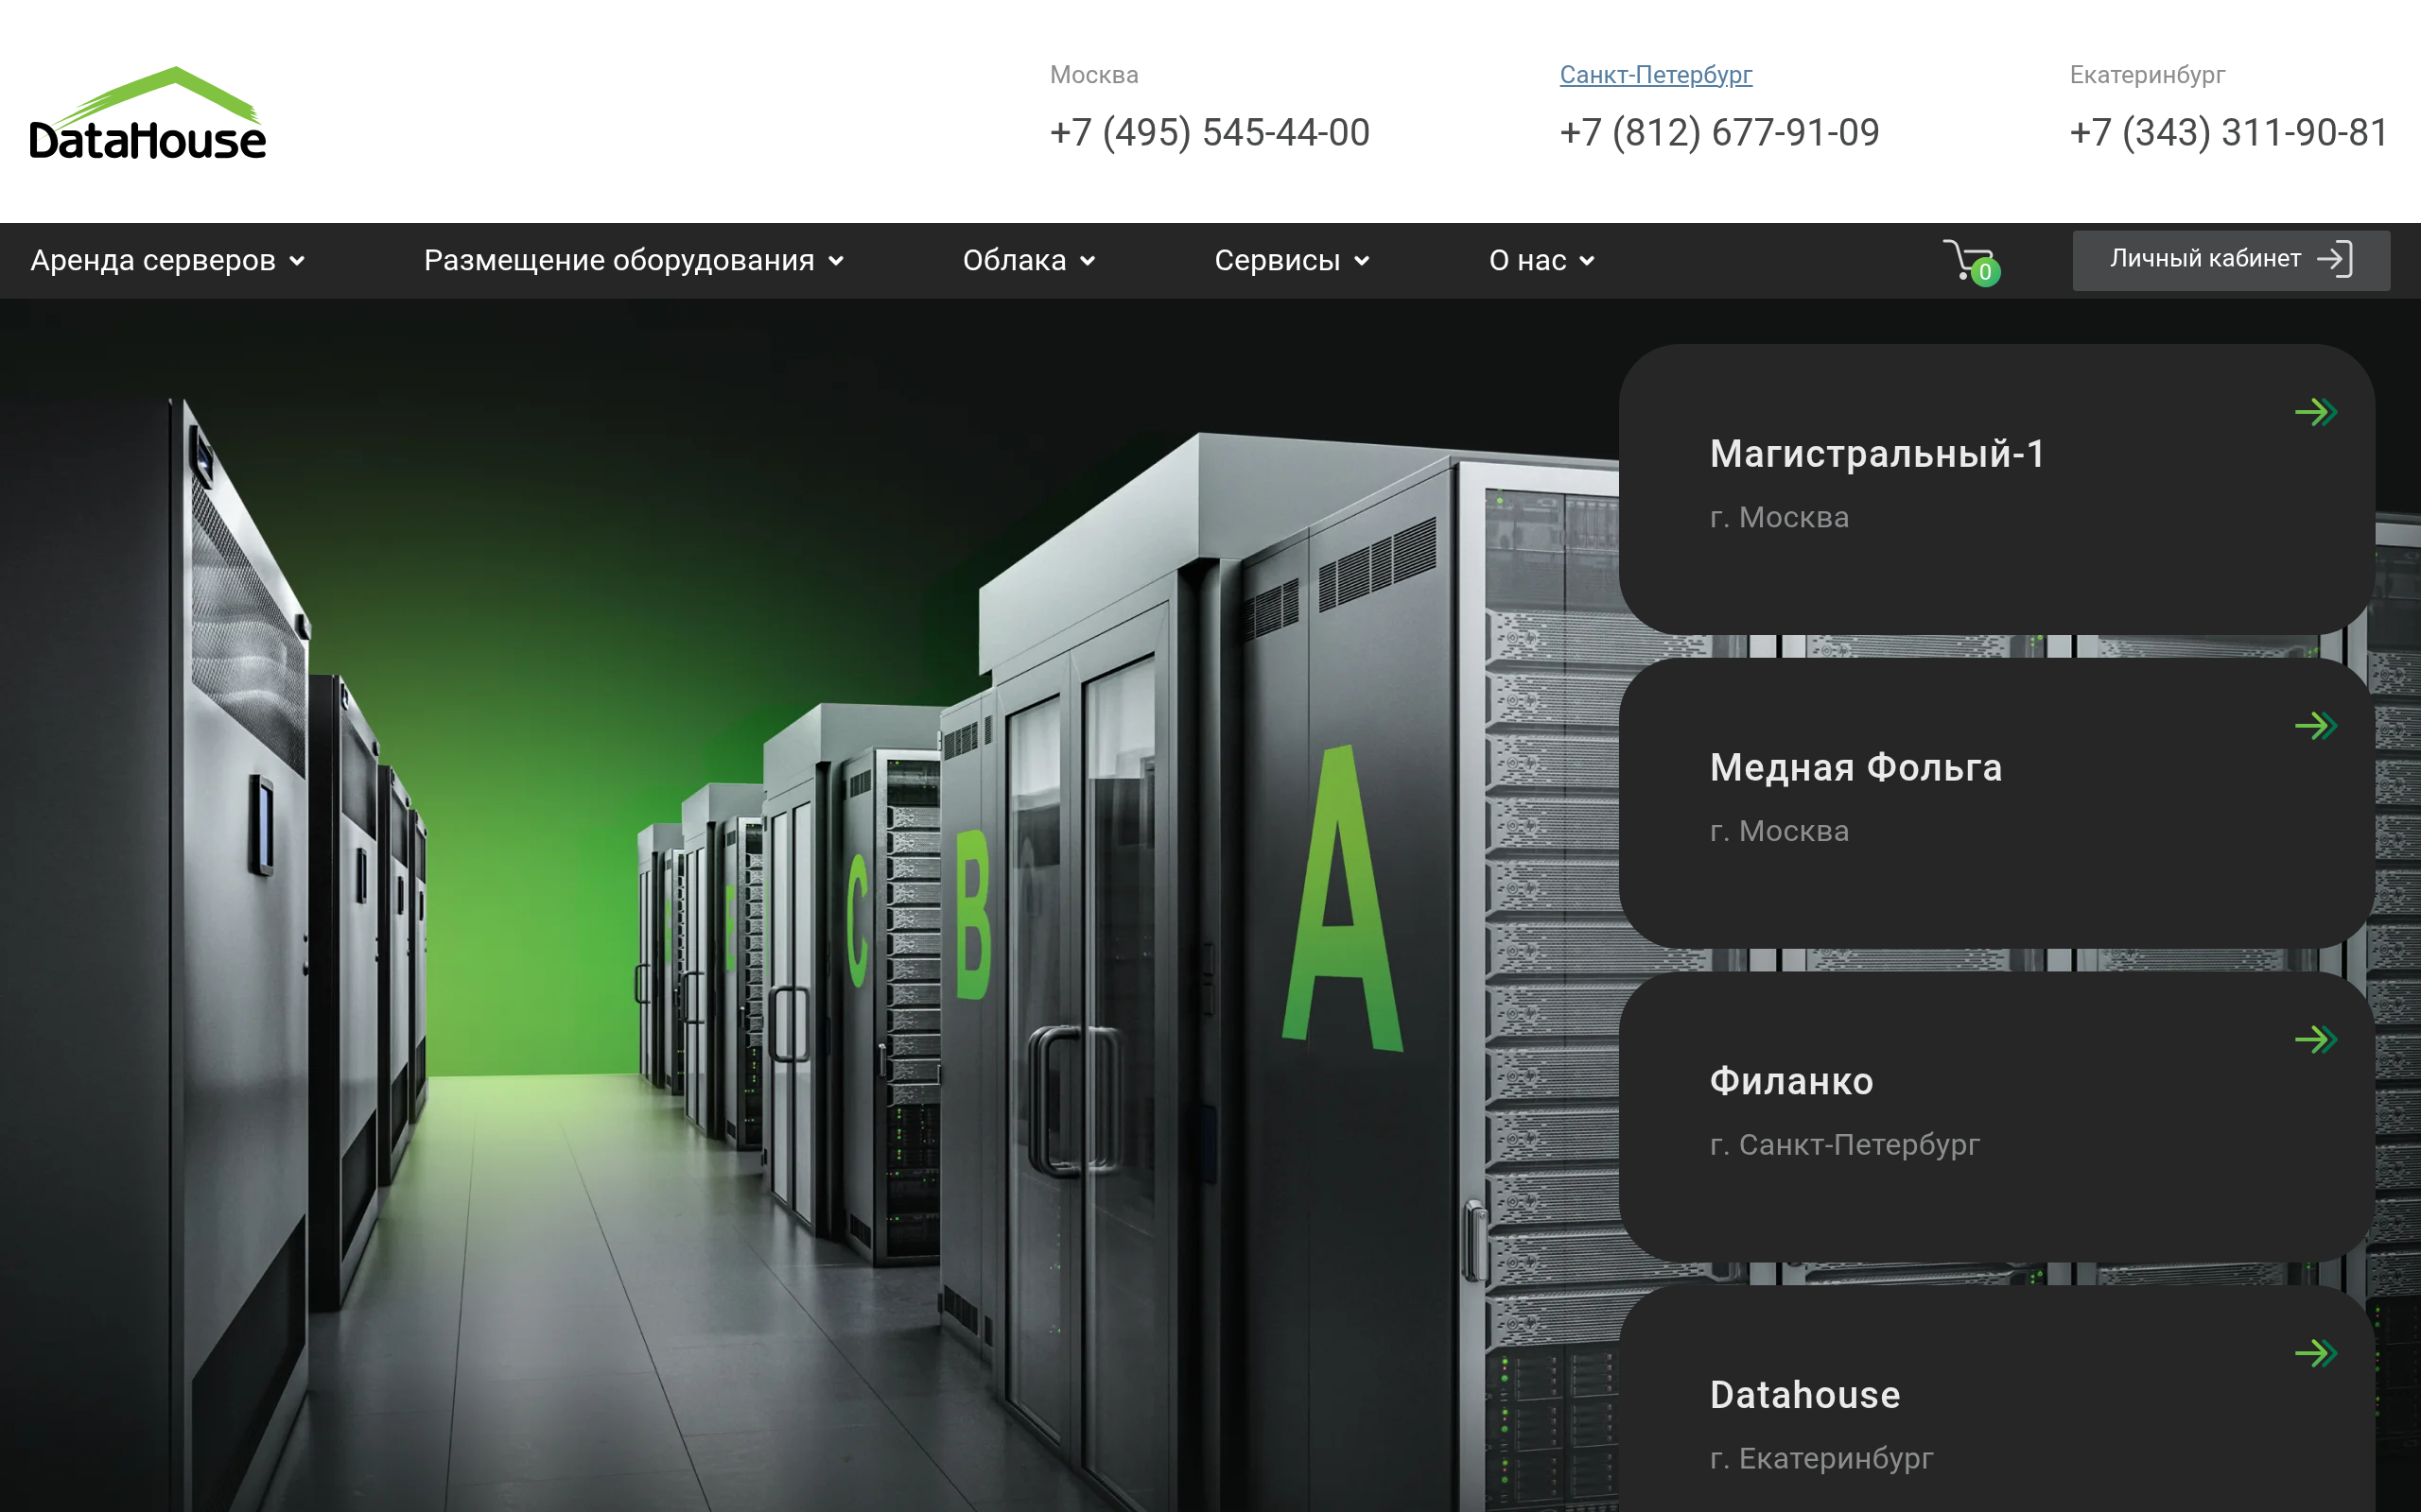Click the Москва city label
This screenshot has width=2421, height=1512.
(x=1093, y=75)
